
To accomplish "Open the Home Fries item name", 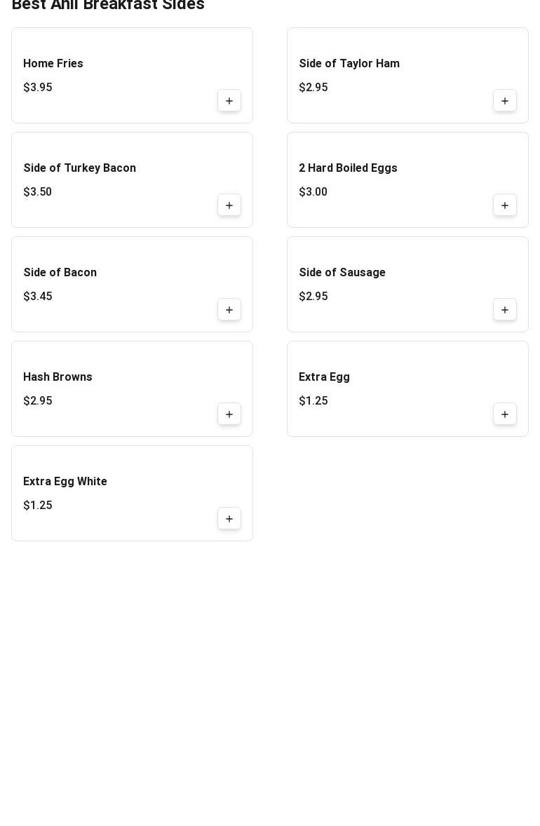I will pyautogui.click(x=53, y=63).
